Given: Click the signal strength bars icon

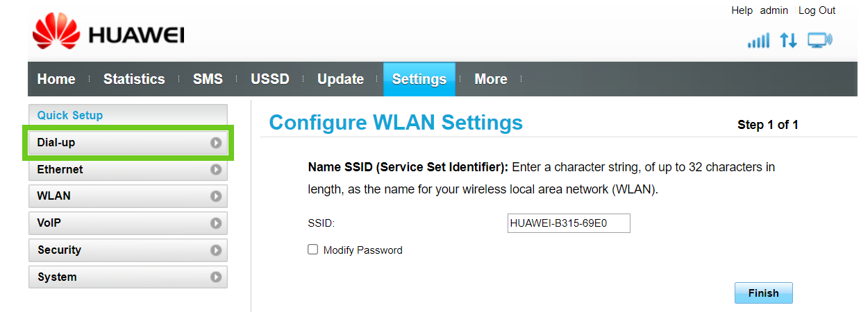Looking at the screenshot, I should 758,40.
